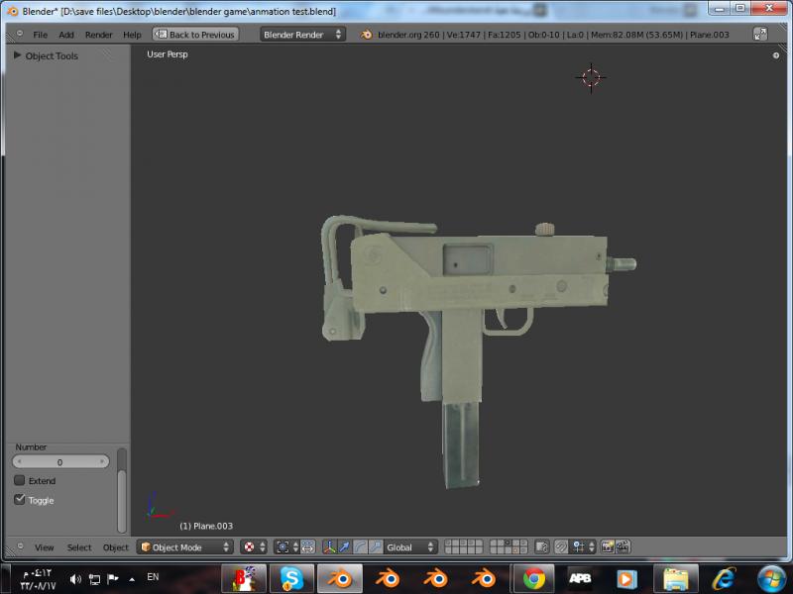Click the MAC-10 gun model in the viewport
Viewport: 793px width, 594px height.
pyautogui.click(x=481, y=283)
